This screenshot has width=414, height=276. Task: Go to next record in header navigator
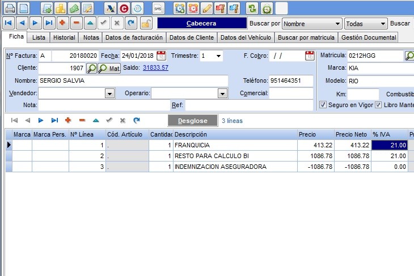point(35,23)
